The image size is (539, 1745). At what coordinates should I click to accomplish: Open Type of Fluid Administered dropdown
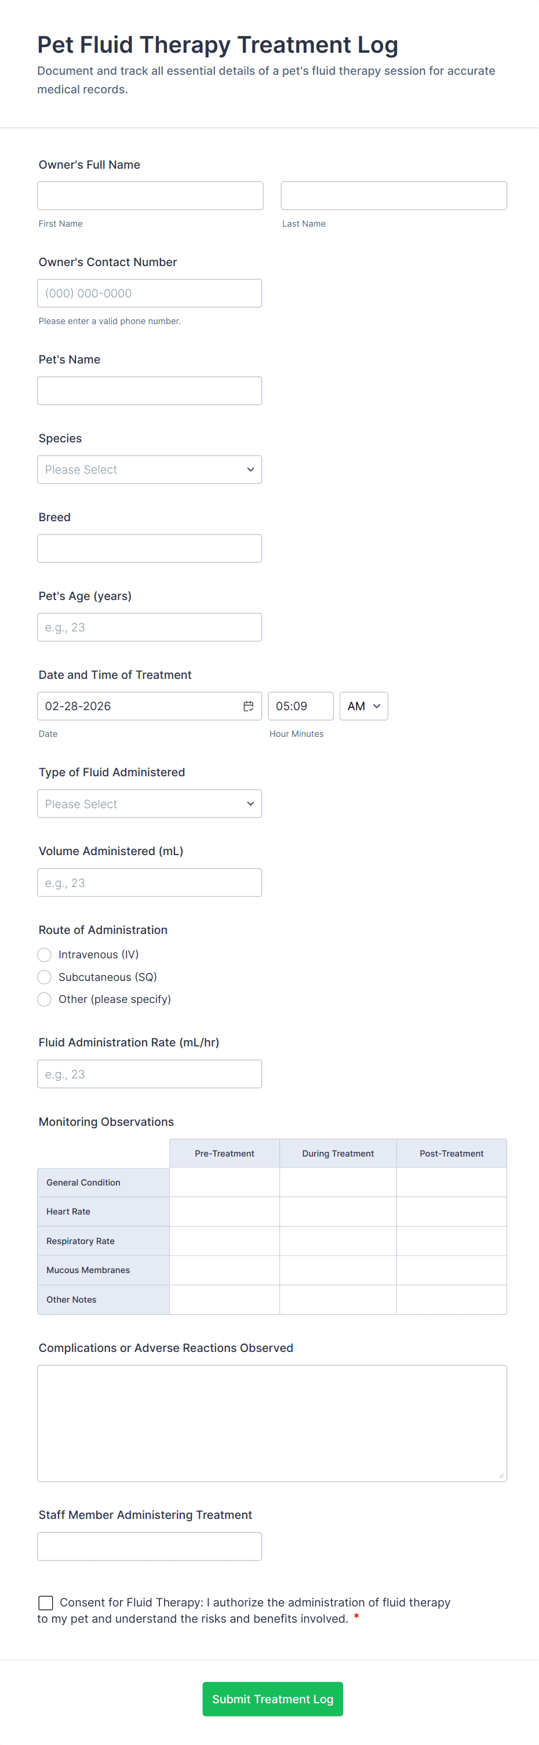click(x=149, y=804)
